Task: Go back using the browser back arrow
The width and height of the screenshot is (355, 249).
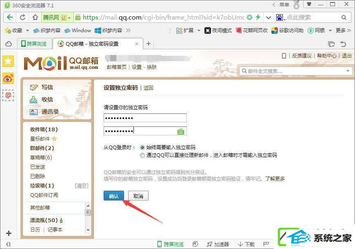Action: [x=10, y=17]
